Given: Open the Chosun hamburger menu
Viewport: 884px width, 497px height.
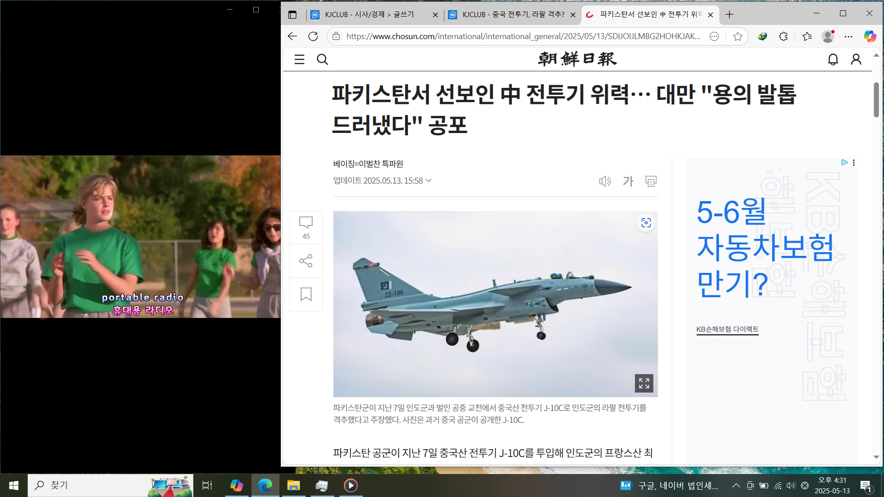Looking at the screenshot, I should point(299,59).
